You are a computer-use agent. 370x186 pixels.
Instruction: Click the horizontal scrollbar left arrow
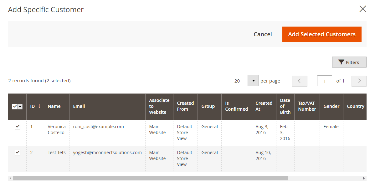click(x=10, y=178)
